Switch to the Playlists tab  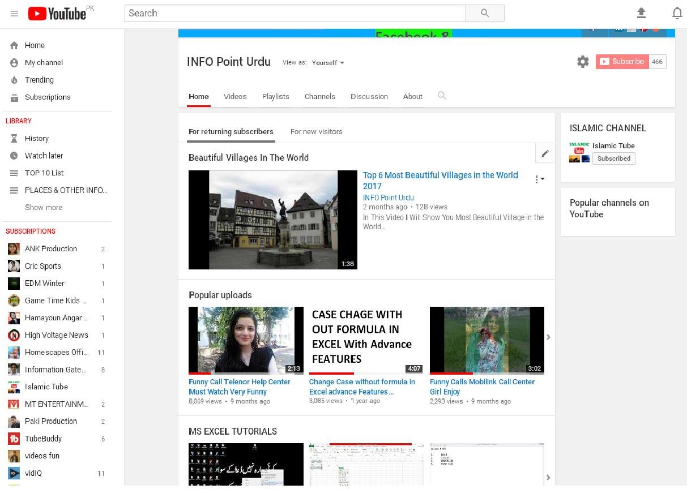coord(276,96)
